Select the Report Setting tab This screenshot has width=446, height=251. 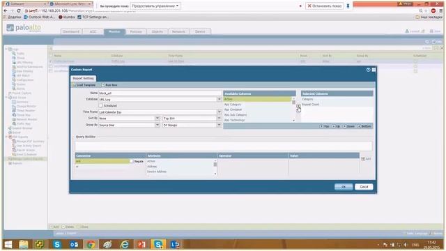[83, 78]
